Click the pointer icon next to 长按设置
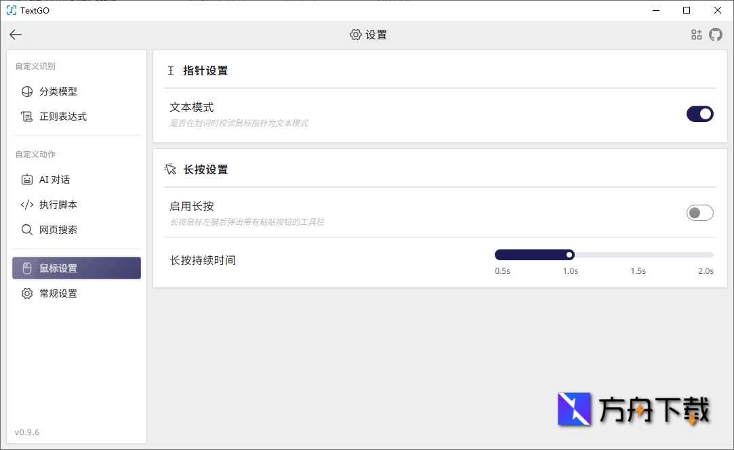Viewport: 734px width, 450px height. [171, 169]
